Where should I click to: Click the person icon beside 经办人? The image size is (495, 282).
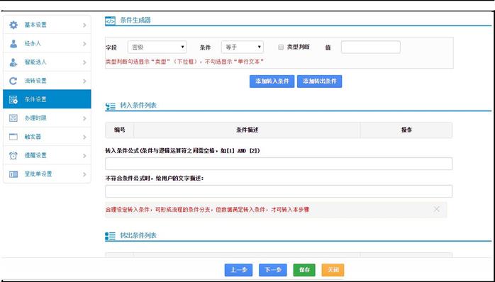13,43
